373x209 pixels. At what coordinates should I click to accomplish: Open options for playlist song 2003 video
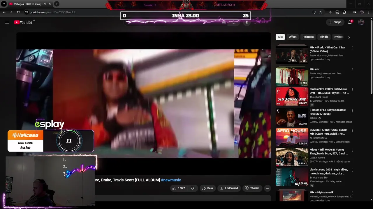pos(352,170)
